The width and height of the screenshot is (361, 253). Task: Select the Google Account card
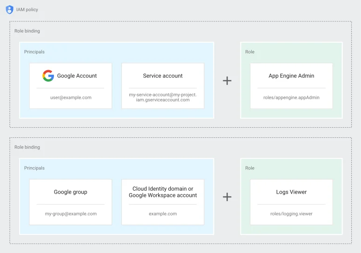[71, 86]
